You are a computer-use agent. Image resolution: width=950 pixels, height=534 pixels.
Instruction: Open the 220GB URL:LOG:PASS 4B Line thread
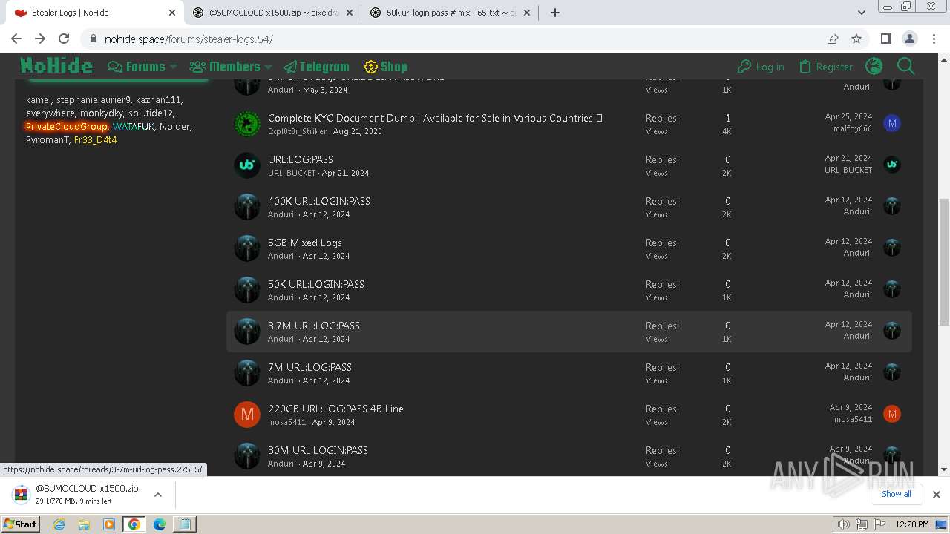point(335,409)
